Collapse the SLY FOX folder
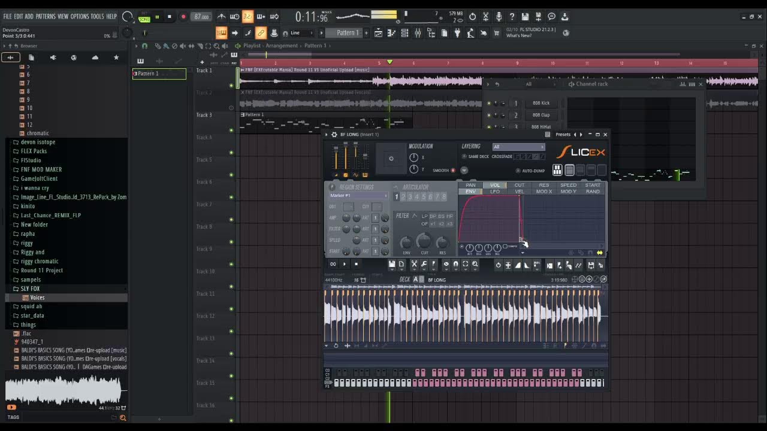This screenshot has width=767, height=431. [30, 289]
